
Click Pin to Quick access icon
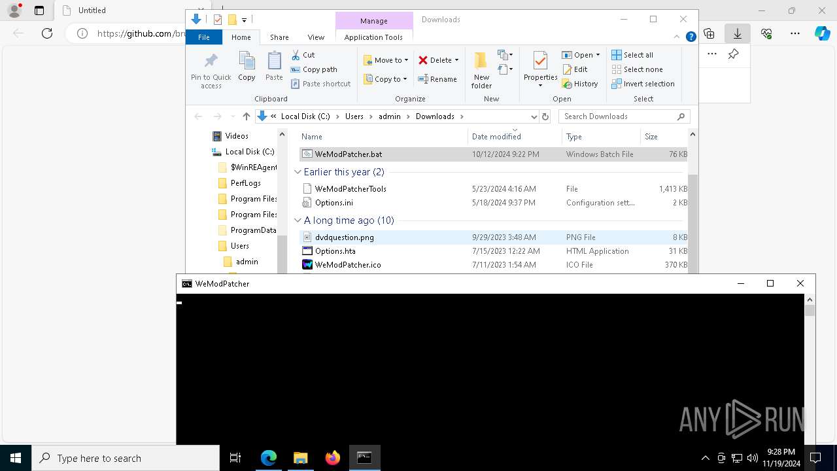[211, 70]
